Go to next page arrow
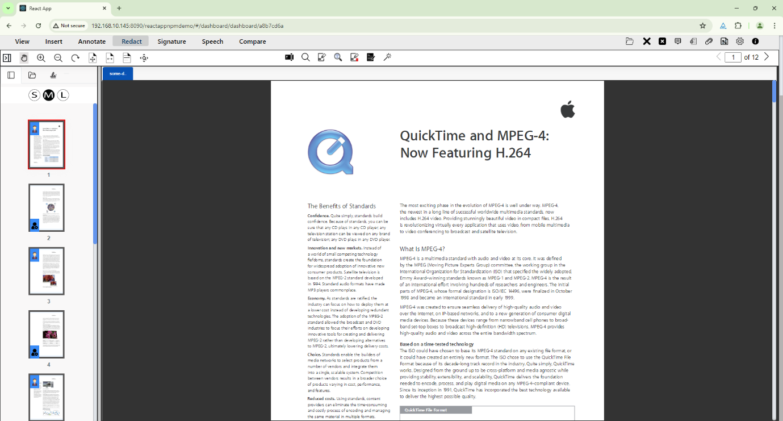The image size is (783, 421). coord(767,57)
